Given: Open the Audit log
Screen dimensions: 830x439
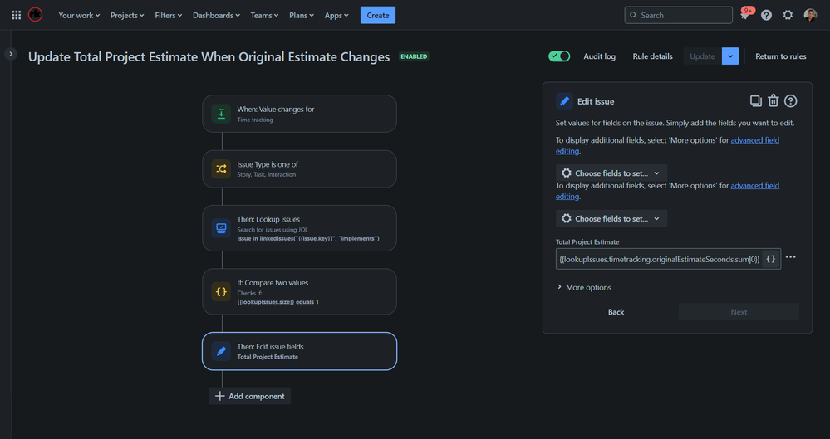Looking at the screenshot, I should [x=599, y=56].
